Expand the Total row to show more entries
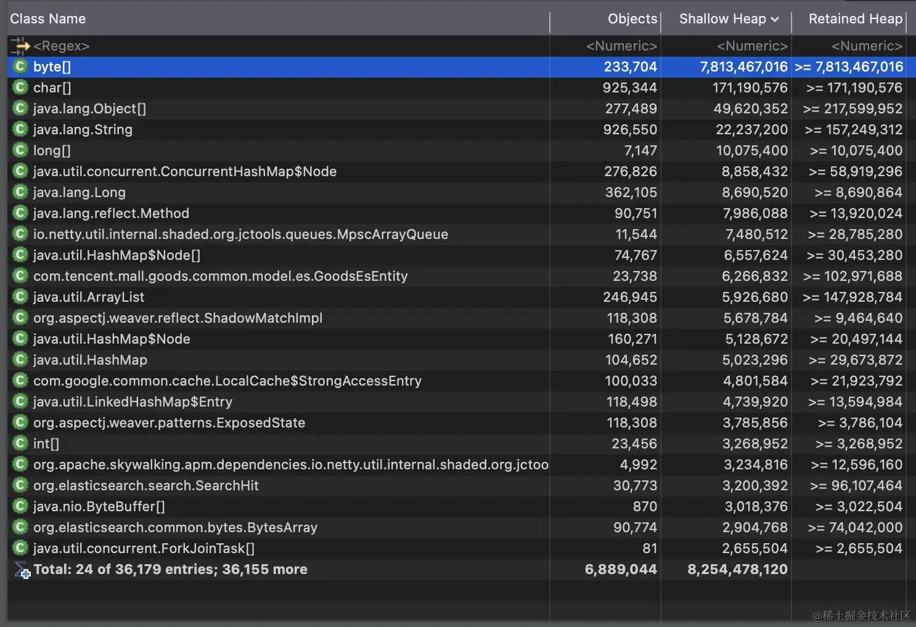This screenshot has height=627, width=916. pyautogui.click(x=22, y=570)
